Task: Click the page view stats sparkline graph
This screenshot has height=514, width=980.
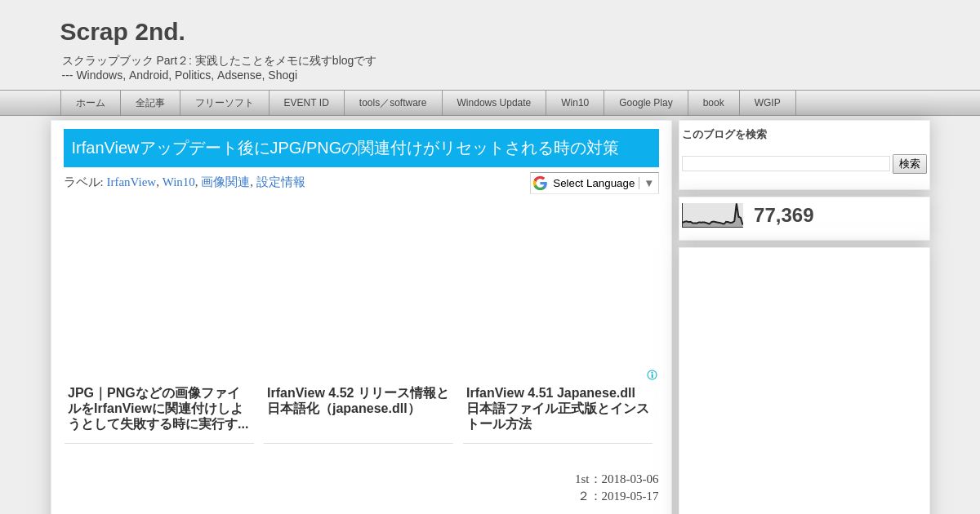Action: (x=712, y=215)
